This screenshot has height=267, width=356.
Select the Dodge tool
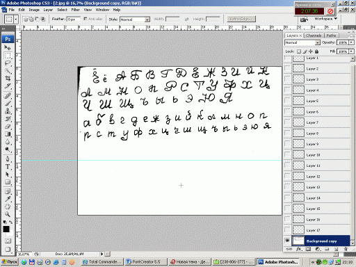(8, 149)
